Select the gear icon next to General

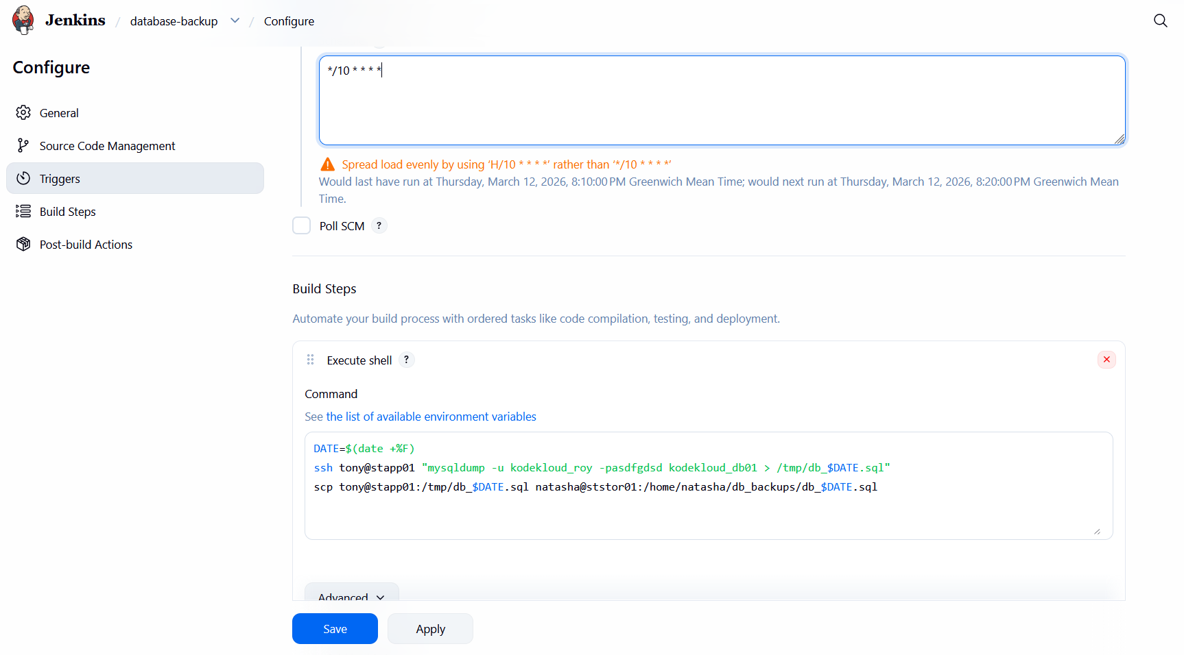(x=24, y=112)
